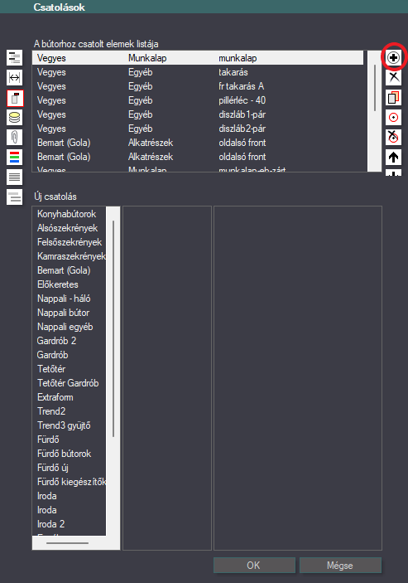Click the red-framed cabinet icon in the sidebar
The height and width of the screenshot is (583, 408).
tap(14, 98)
